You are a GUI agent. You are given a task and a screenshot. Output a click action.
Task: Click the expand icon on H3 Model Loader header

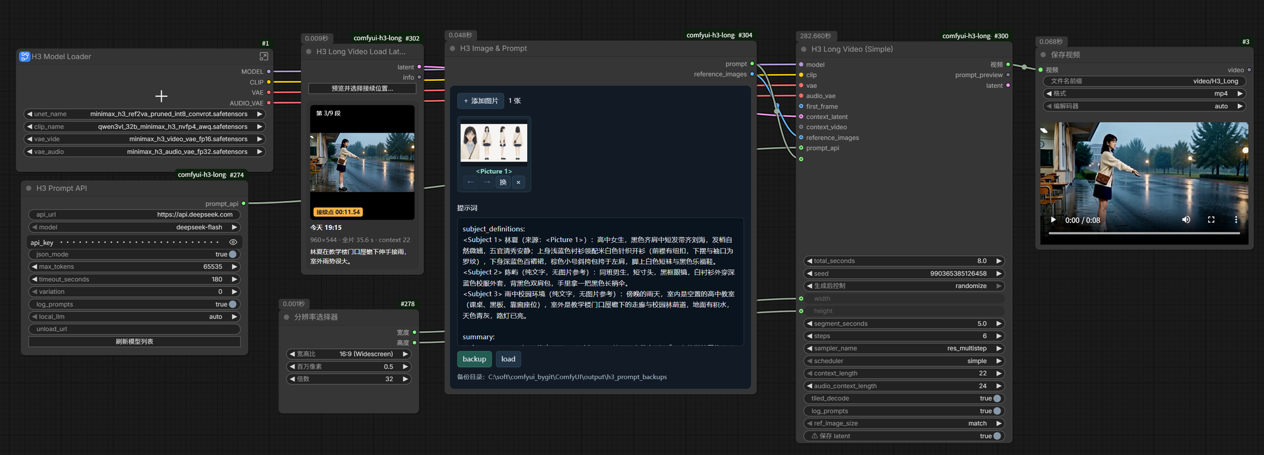click(264, 56)
